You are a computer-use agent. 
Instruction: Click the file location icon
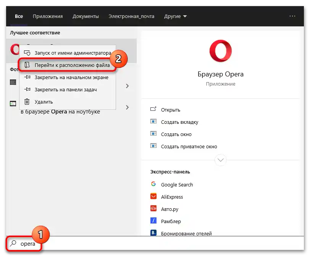click(x=27, y=65)
